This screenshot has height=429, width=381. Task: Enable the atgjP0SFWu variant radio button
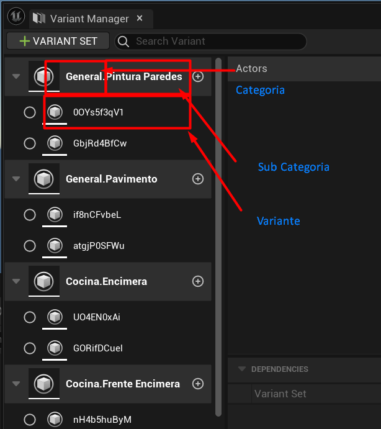click(29, 246)
